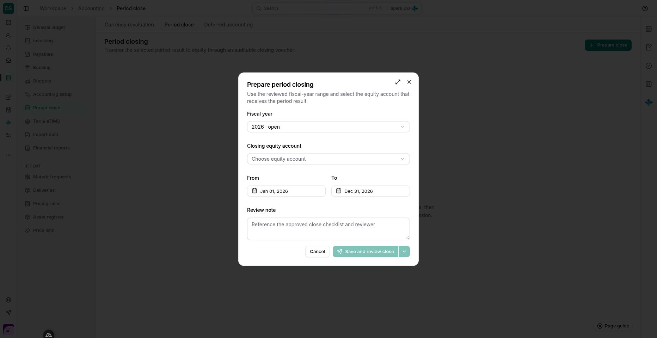Open the calendar icon in right rail
The width and height of the screenshot is (657, 338).
tap(649, 29)
